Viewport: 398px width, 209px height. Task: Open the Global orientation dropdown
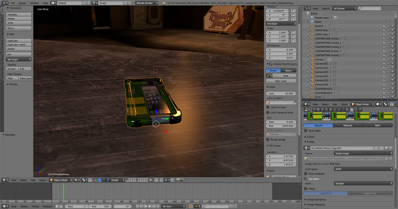118,180
